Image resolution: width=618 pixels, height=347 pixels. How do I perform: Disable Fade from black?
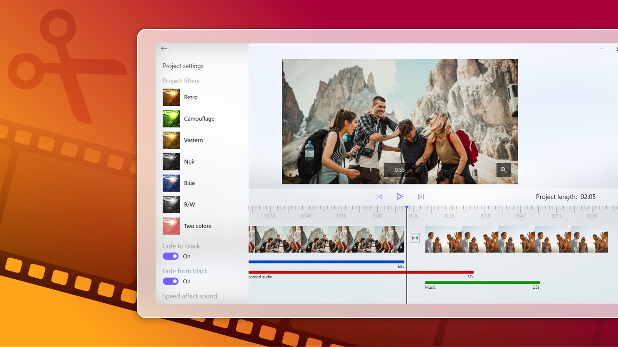pos(170,281)
